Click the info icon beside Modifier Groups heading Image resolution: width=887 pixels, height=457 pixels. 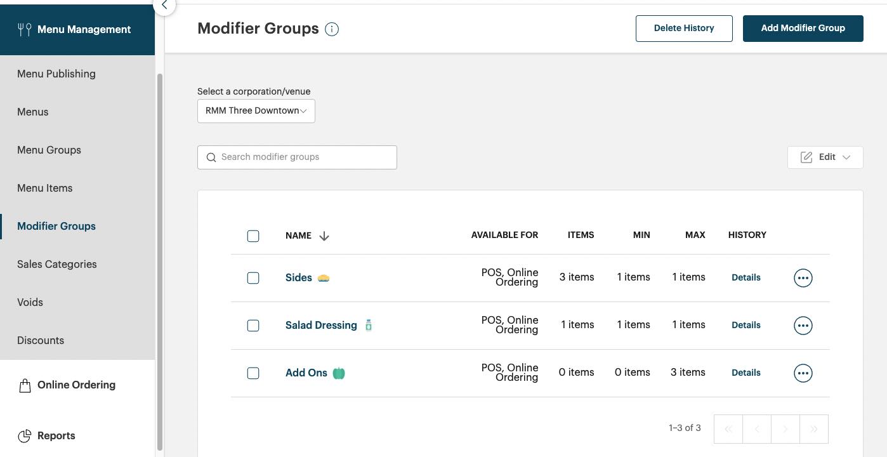point(332,29)
